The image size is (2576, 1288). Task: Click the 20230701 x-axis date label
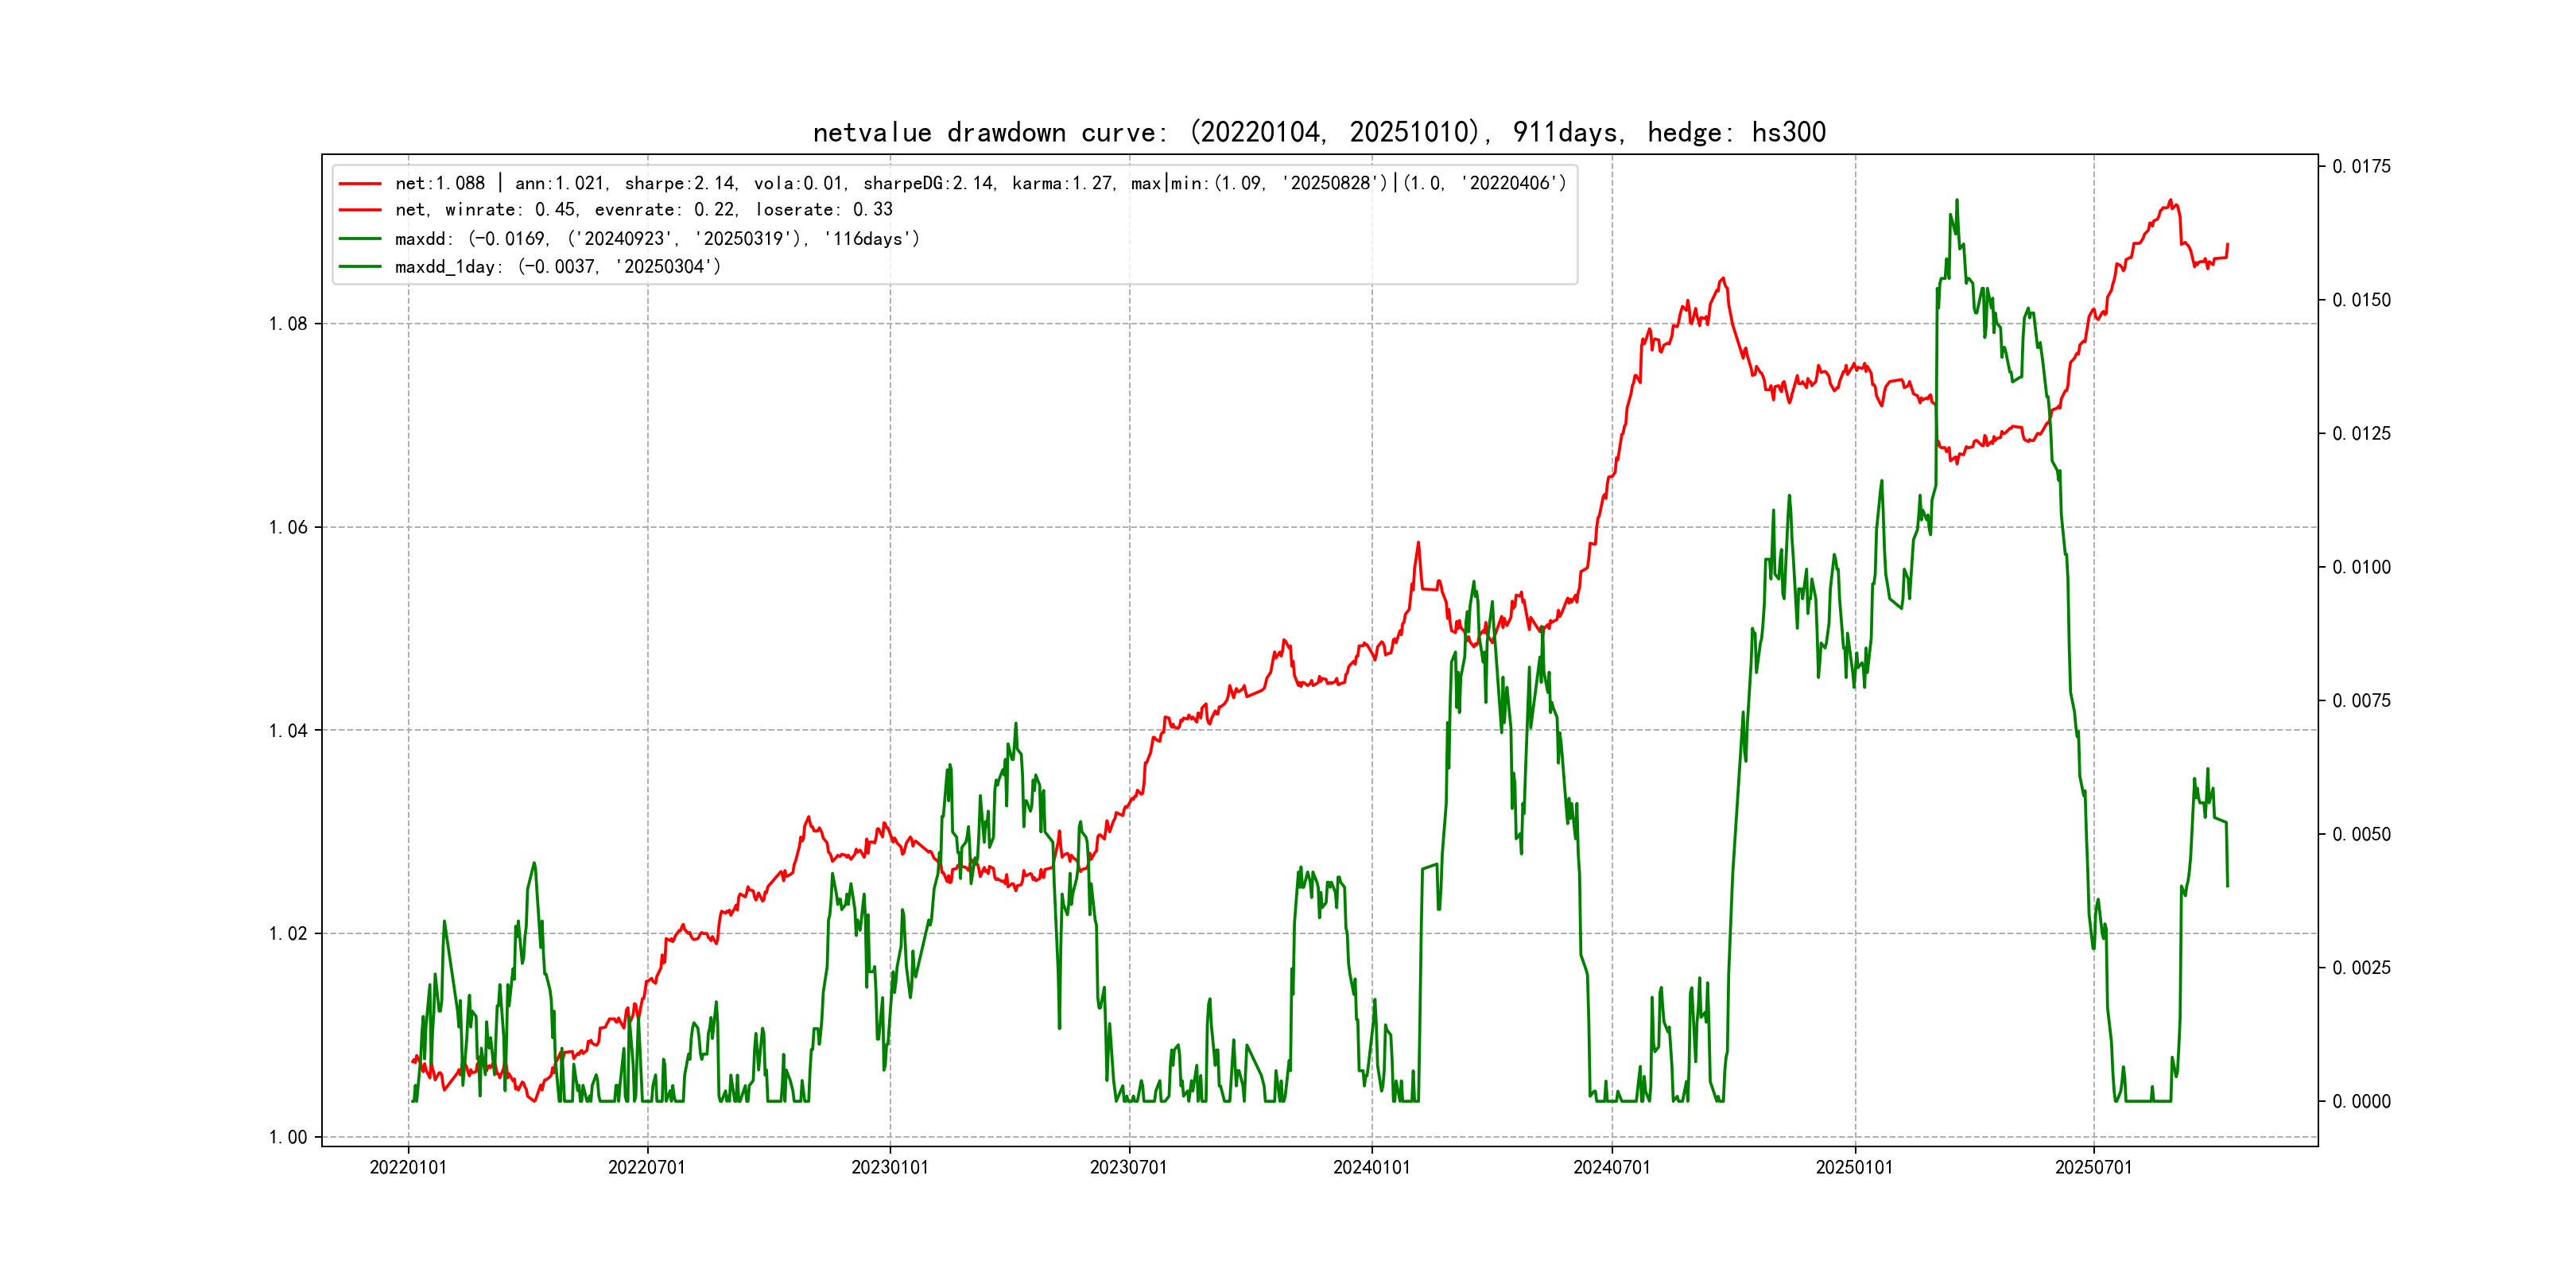coord(1128,1167)
